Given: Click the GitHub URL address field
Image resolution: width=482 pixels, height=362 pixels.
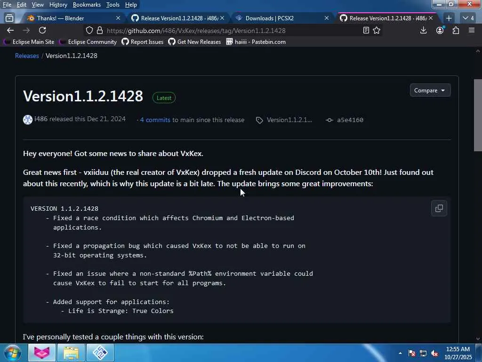Looking at the screenshot, I should [196, 31].
